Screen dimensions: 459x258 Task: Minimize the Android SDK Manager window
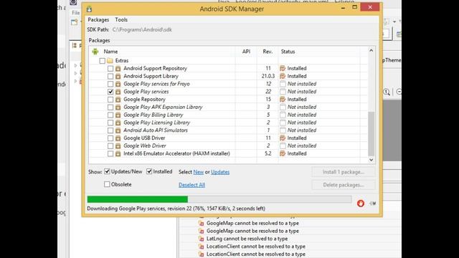(x=343, y=8)
